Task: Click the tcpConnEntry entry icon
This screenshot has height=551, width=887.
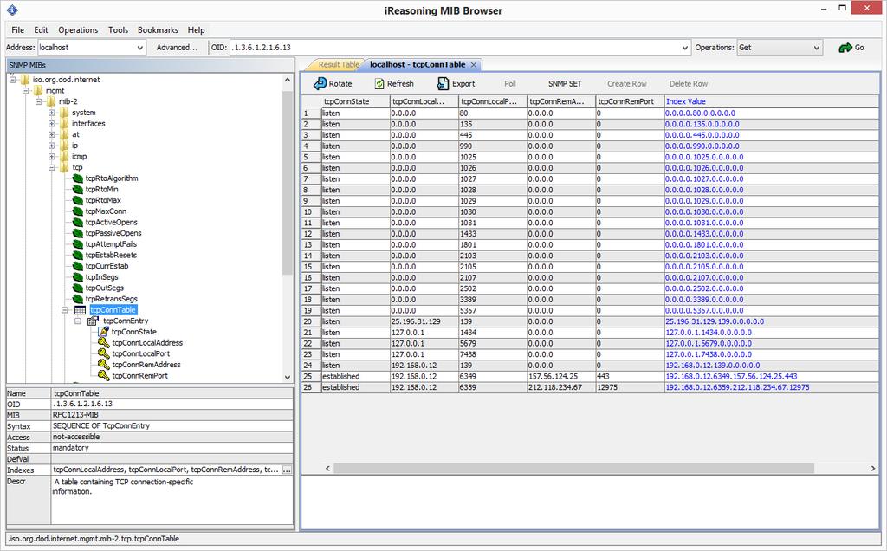Action: point(94,321)
